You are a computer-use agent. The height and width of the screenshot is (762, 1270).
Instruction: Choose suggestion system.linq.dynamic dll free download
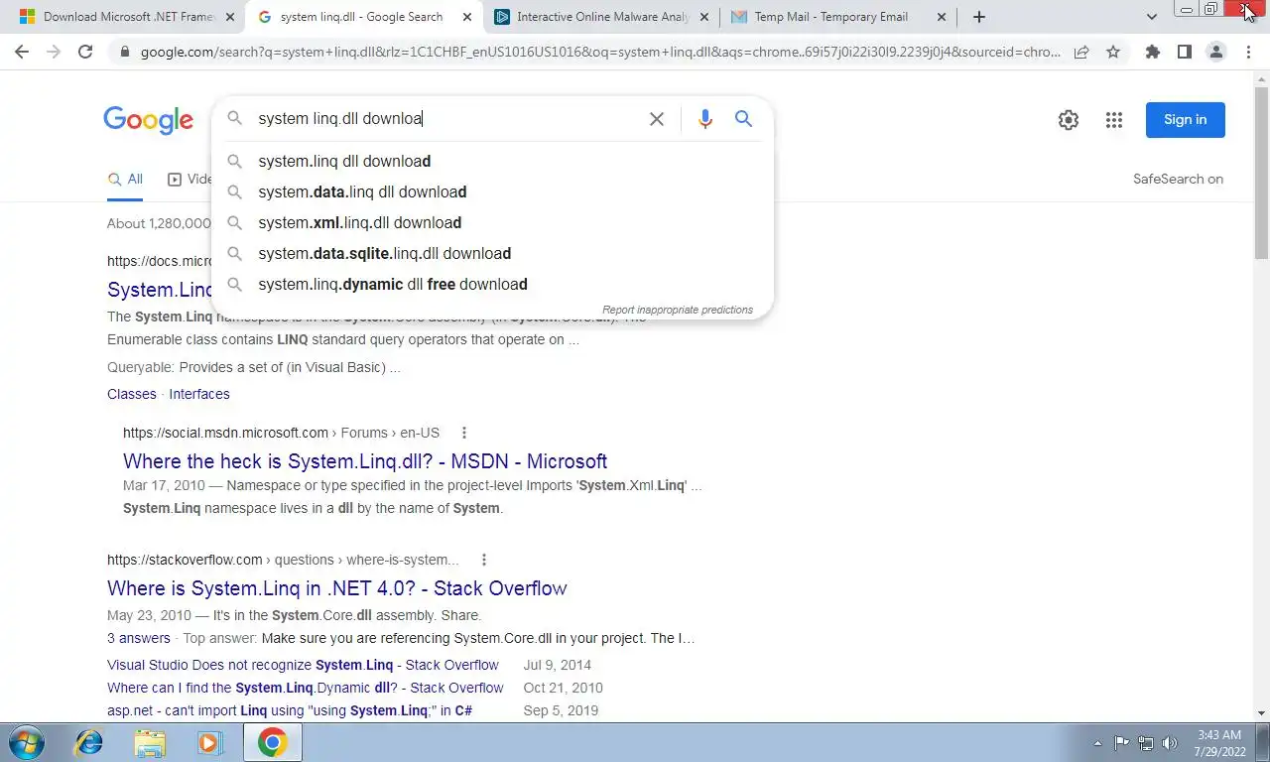tap(492, 284)
